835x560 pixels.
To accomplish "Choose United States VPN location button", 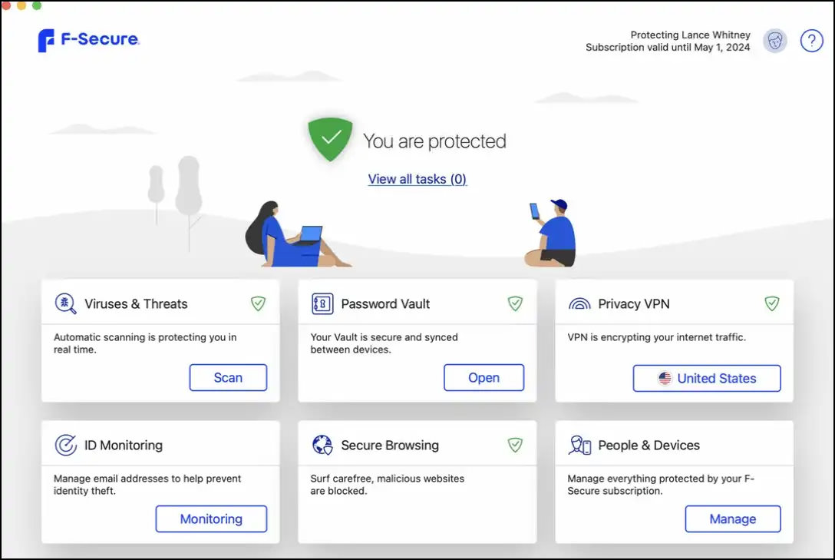I will (707, 378).
